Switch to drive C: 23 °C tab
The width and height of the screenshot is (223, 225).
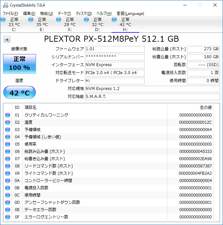(14, 24)
